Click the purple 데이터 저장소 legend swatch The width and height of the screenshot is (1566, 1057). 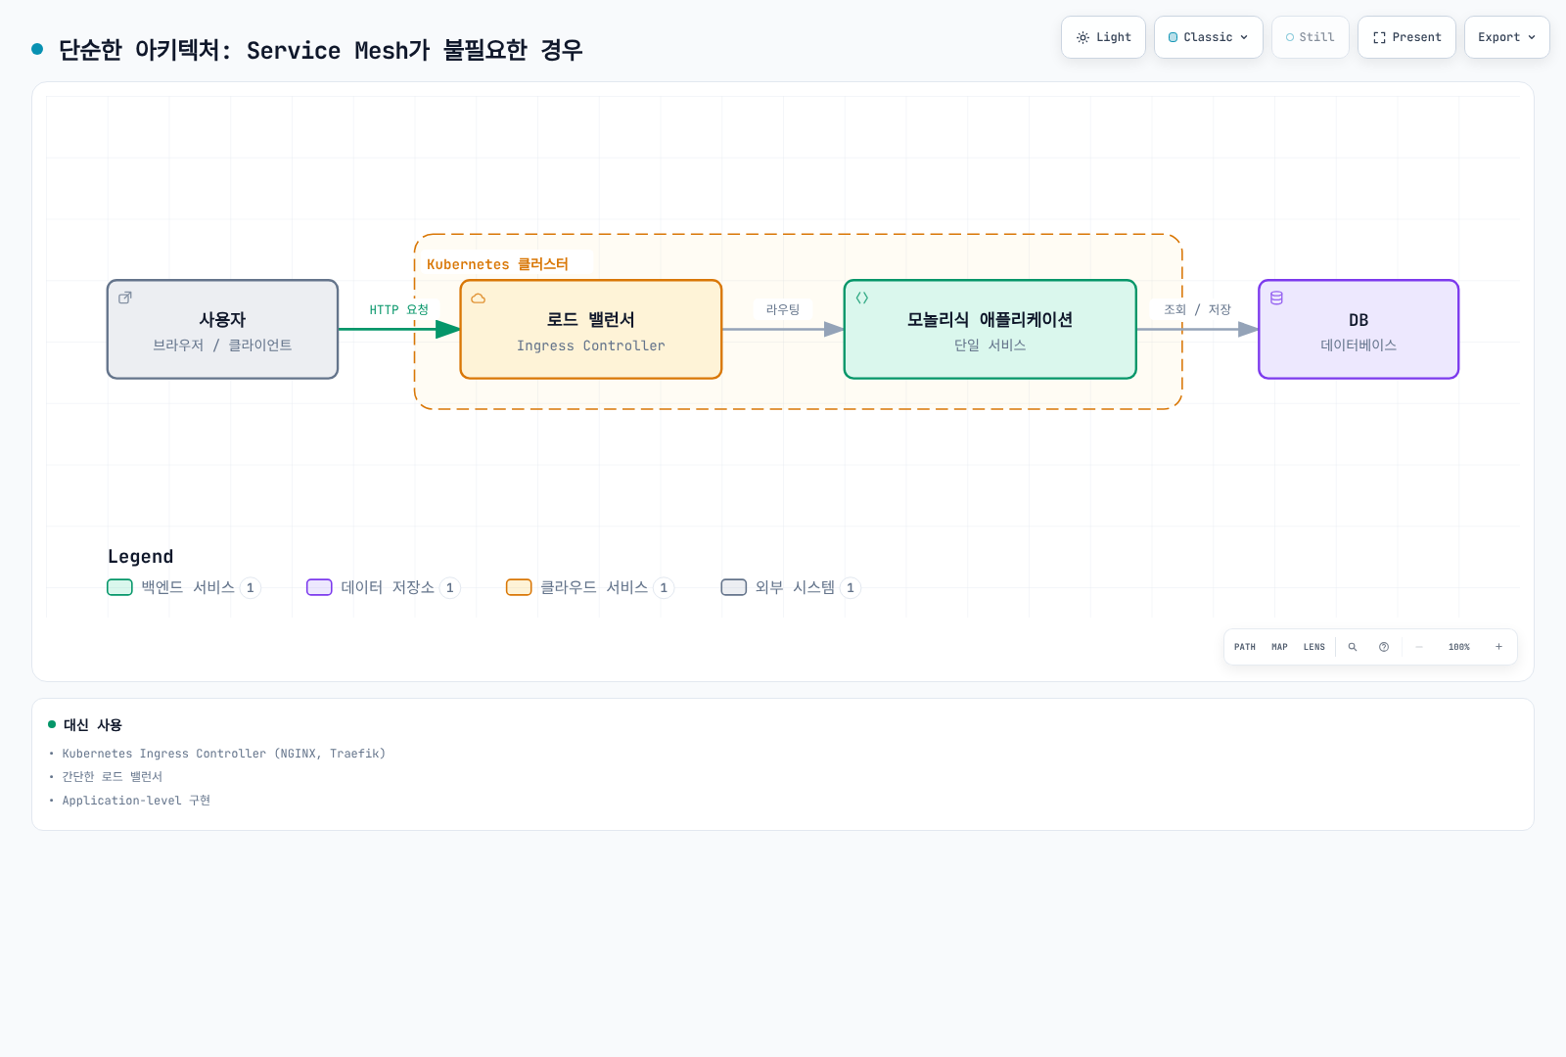coord(319,587)
